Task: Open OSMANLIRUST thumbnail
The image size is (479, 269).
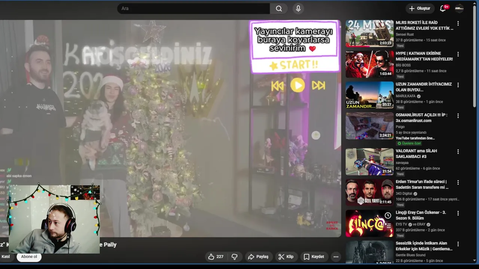Action: click(369, 126)
